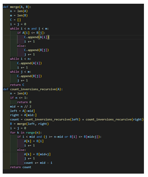Screen dimensions: 148x177
Task: Click count_inversions_recursive(right) call
Action: point(114,119)
